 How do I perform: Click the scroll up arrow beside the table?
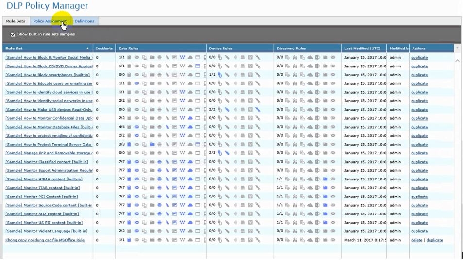click(457, 61)
